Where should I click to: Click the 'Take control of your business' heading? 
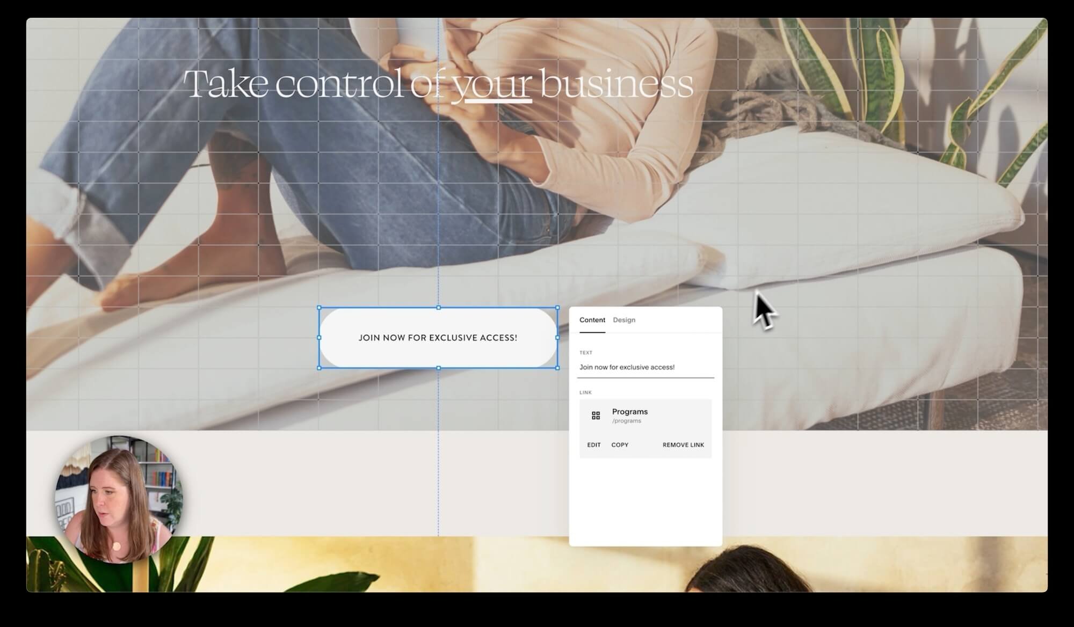coord(438,84)
